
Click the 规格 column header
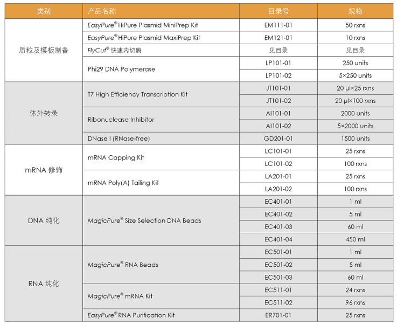pyautogui.click(x=355, y=11)
